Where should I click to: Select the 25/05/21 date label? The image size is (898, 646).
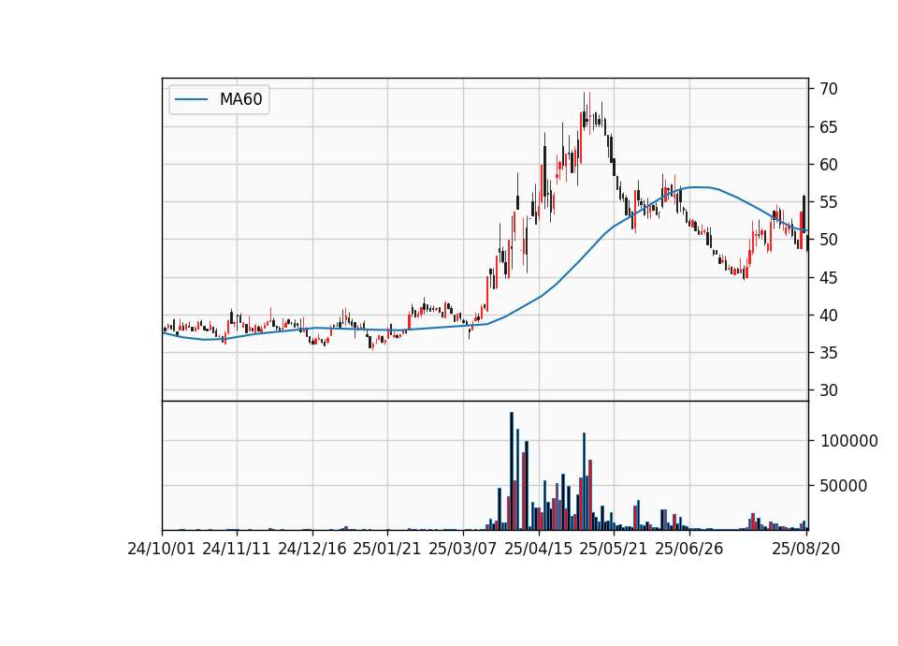pyautogui.click(x=614, y=549)
